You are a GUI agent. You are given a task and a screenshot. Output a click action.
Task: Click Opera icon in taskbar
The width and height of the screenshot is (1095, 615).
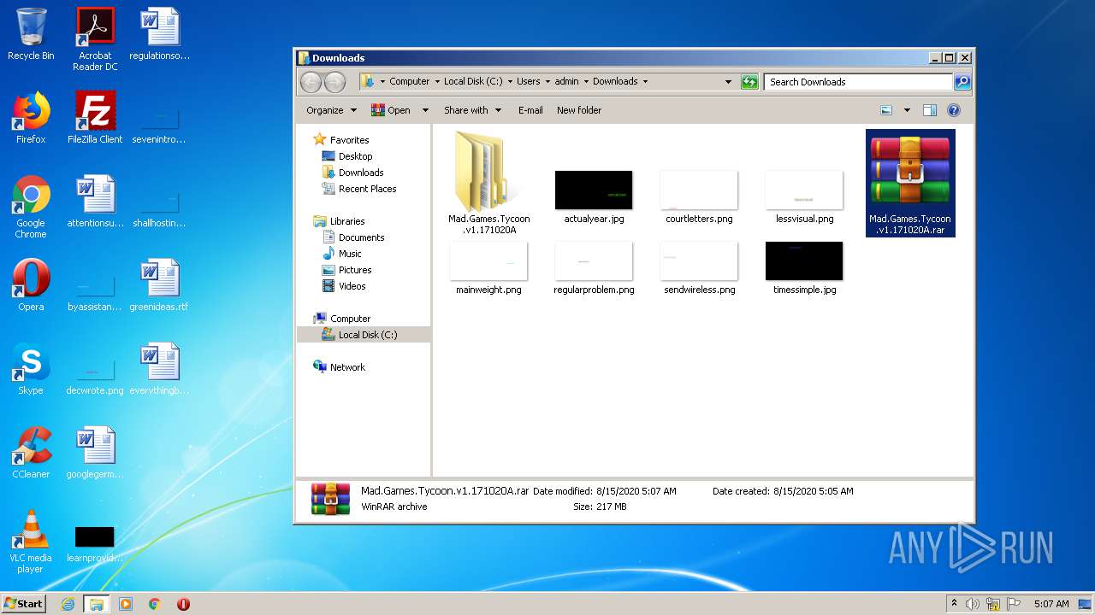click(183, 604)
